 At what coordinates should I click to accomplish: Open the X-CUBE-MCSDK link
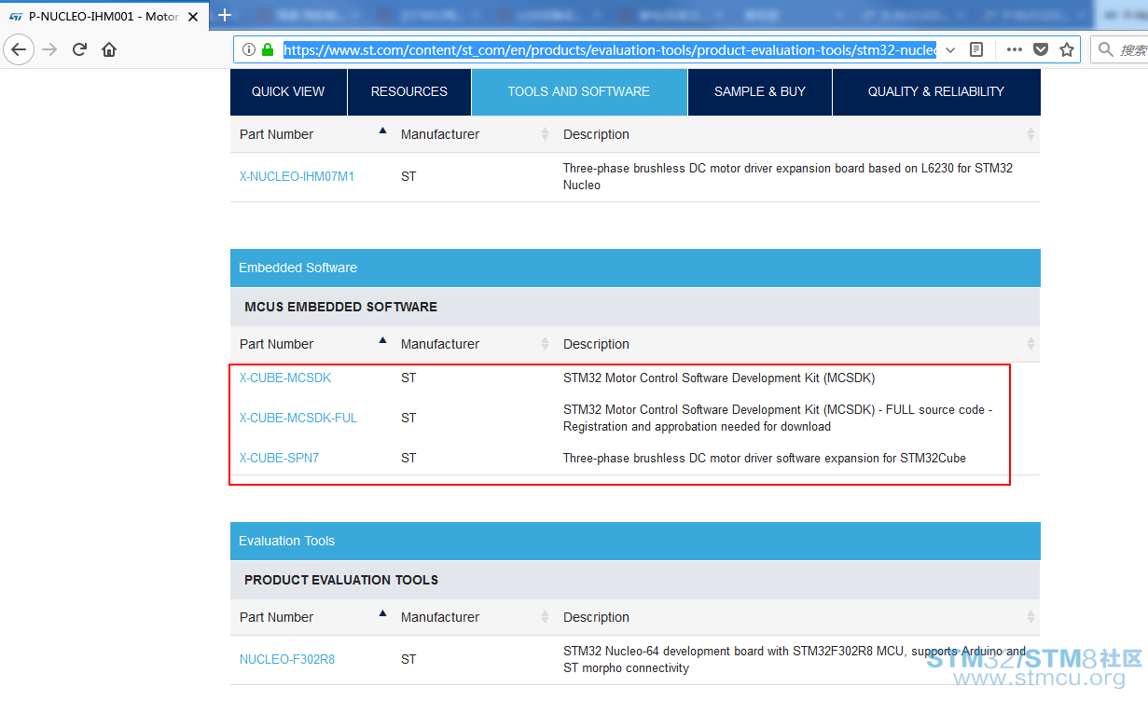point(285,378)
